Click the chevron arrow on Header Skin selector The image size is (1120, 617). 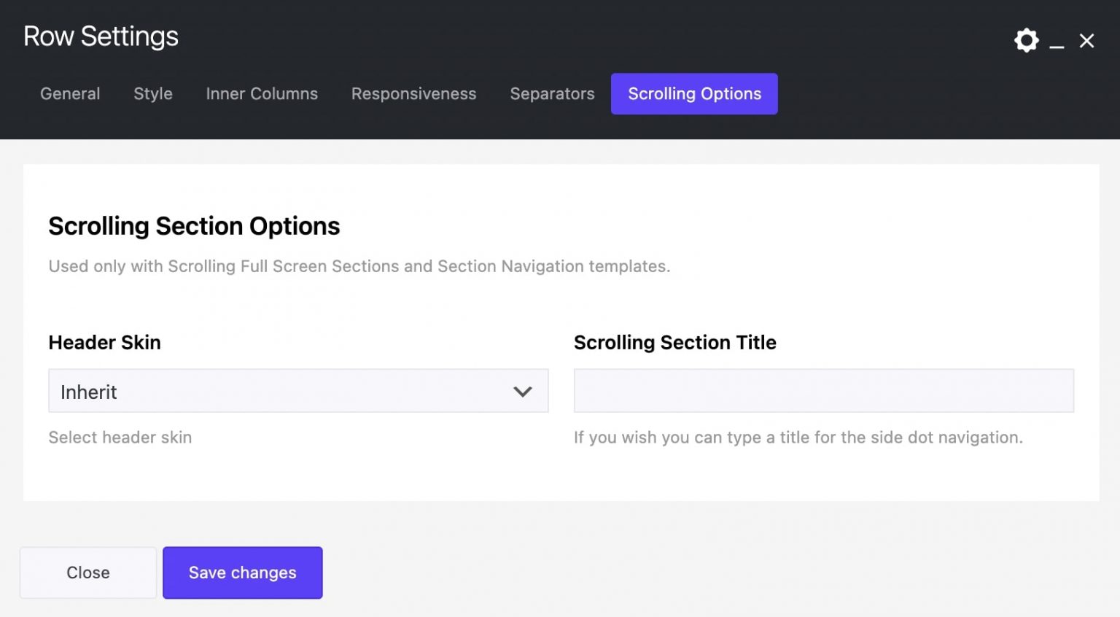(x=522, y=391)
